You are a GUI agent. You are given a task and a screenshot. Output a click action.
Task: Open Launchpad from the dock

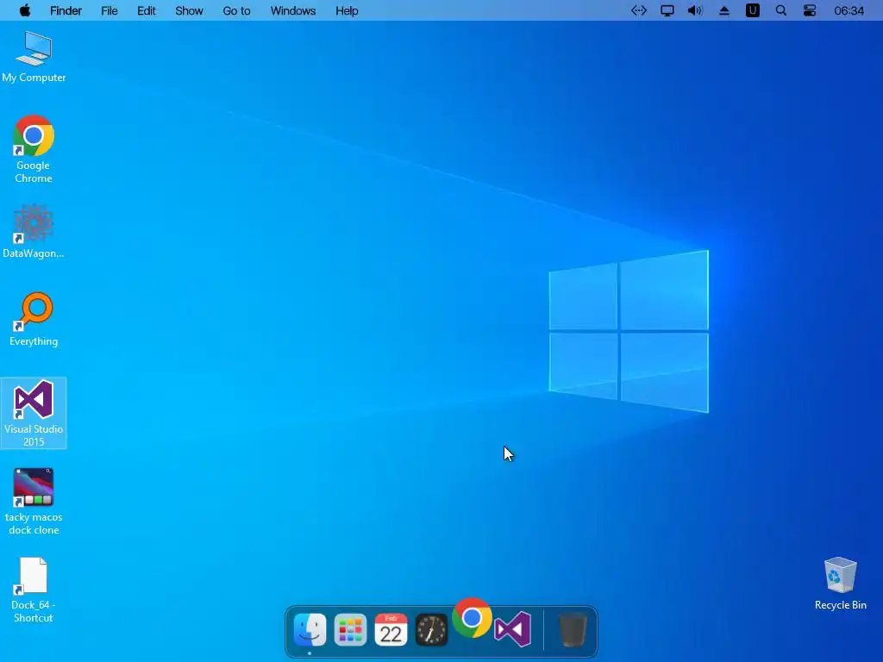pyautogui.click(x=350, y=629)
